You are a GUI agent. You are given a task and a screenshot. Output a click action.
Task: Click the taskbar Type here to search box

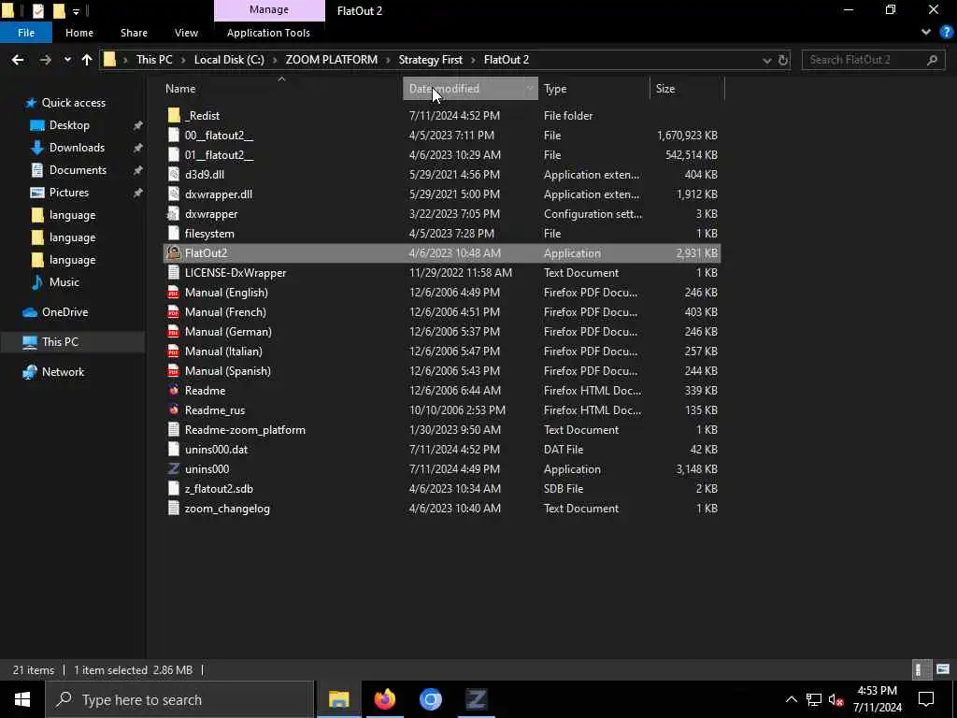180,699
